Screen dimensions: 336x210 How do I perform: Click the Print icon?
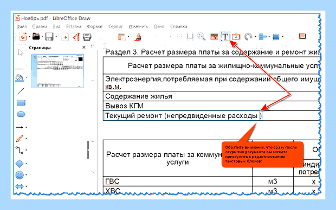coord(87,37)
